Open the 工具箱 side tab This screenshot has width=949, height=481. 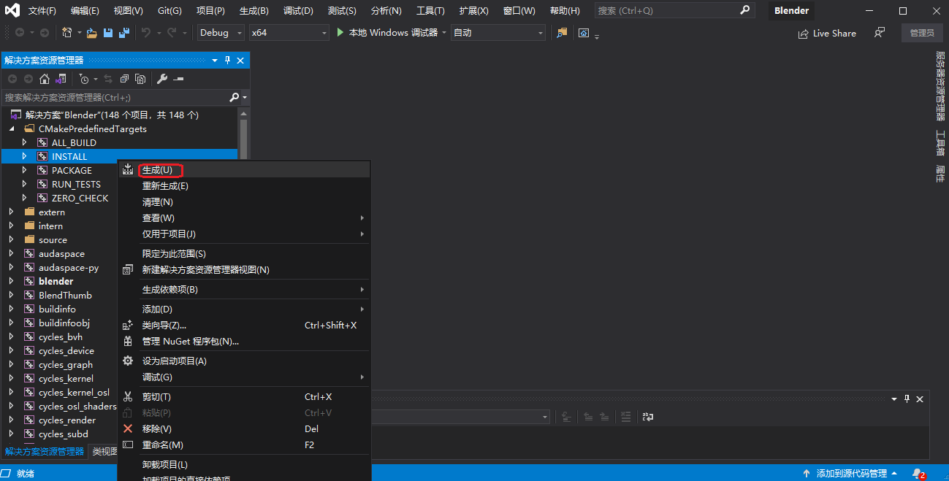(x=940, y=143)
